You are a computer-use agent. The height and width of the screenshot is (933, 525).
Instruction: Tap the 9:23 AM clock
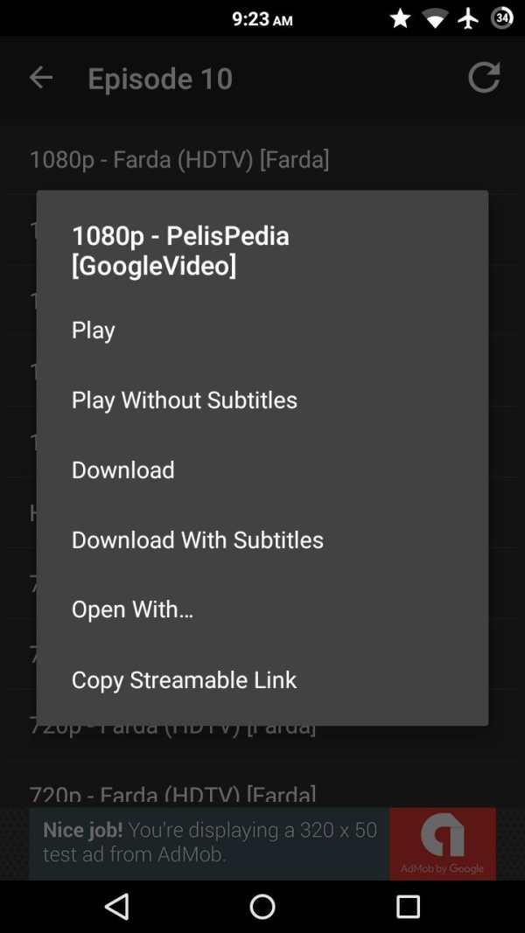tap(262, 19)
